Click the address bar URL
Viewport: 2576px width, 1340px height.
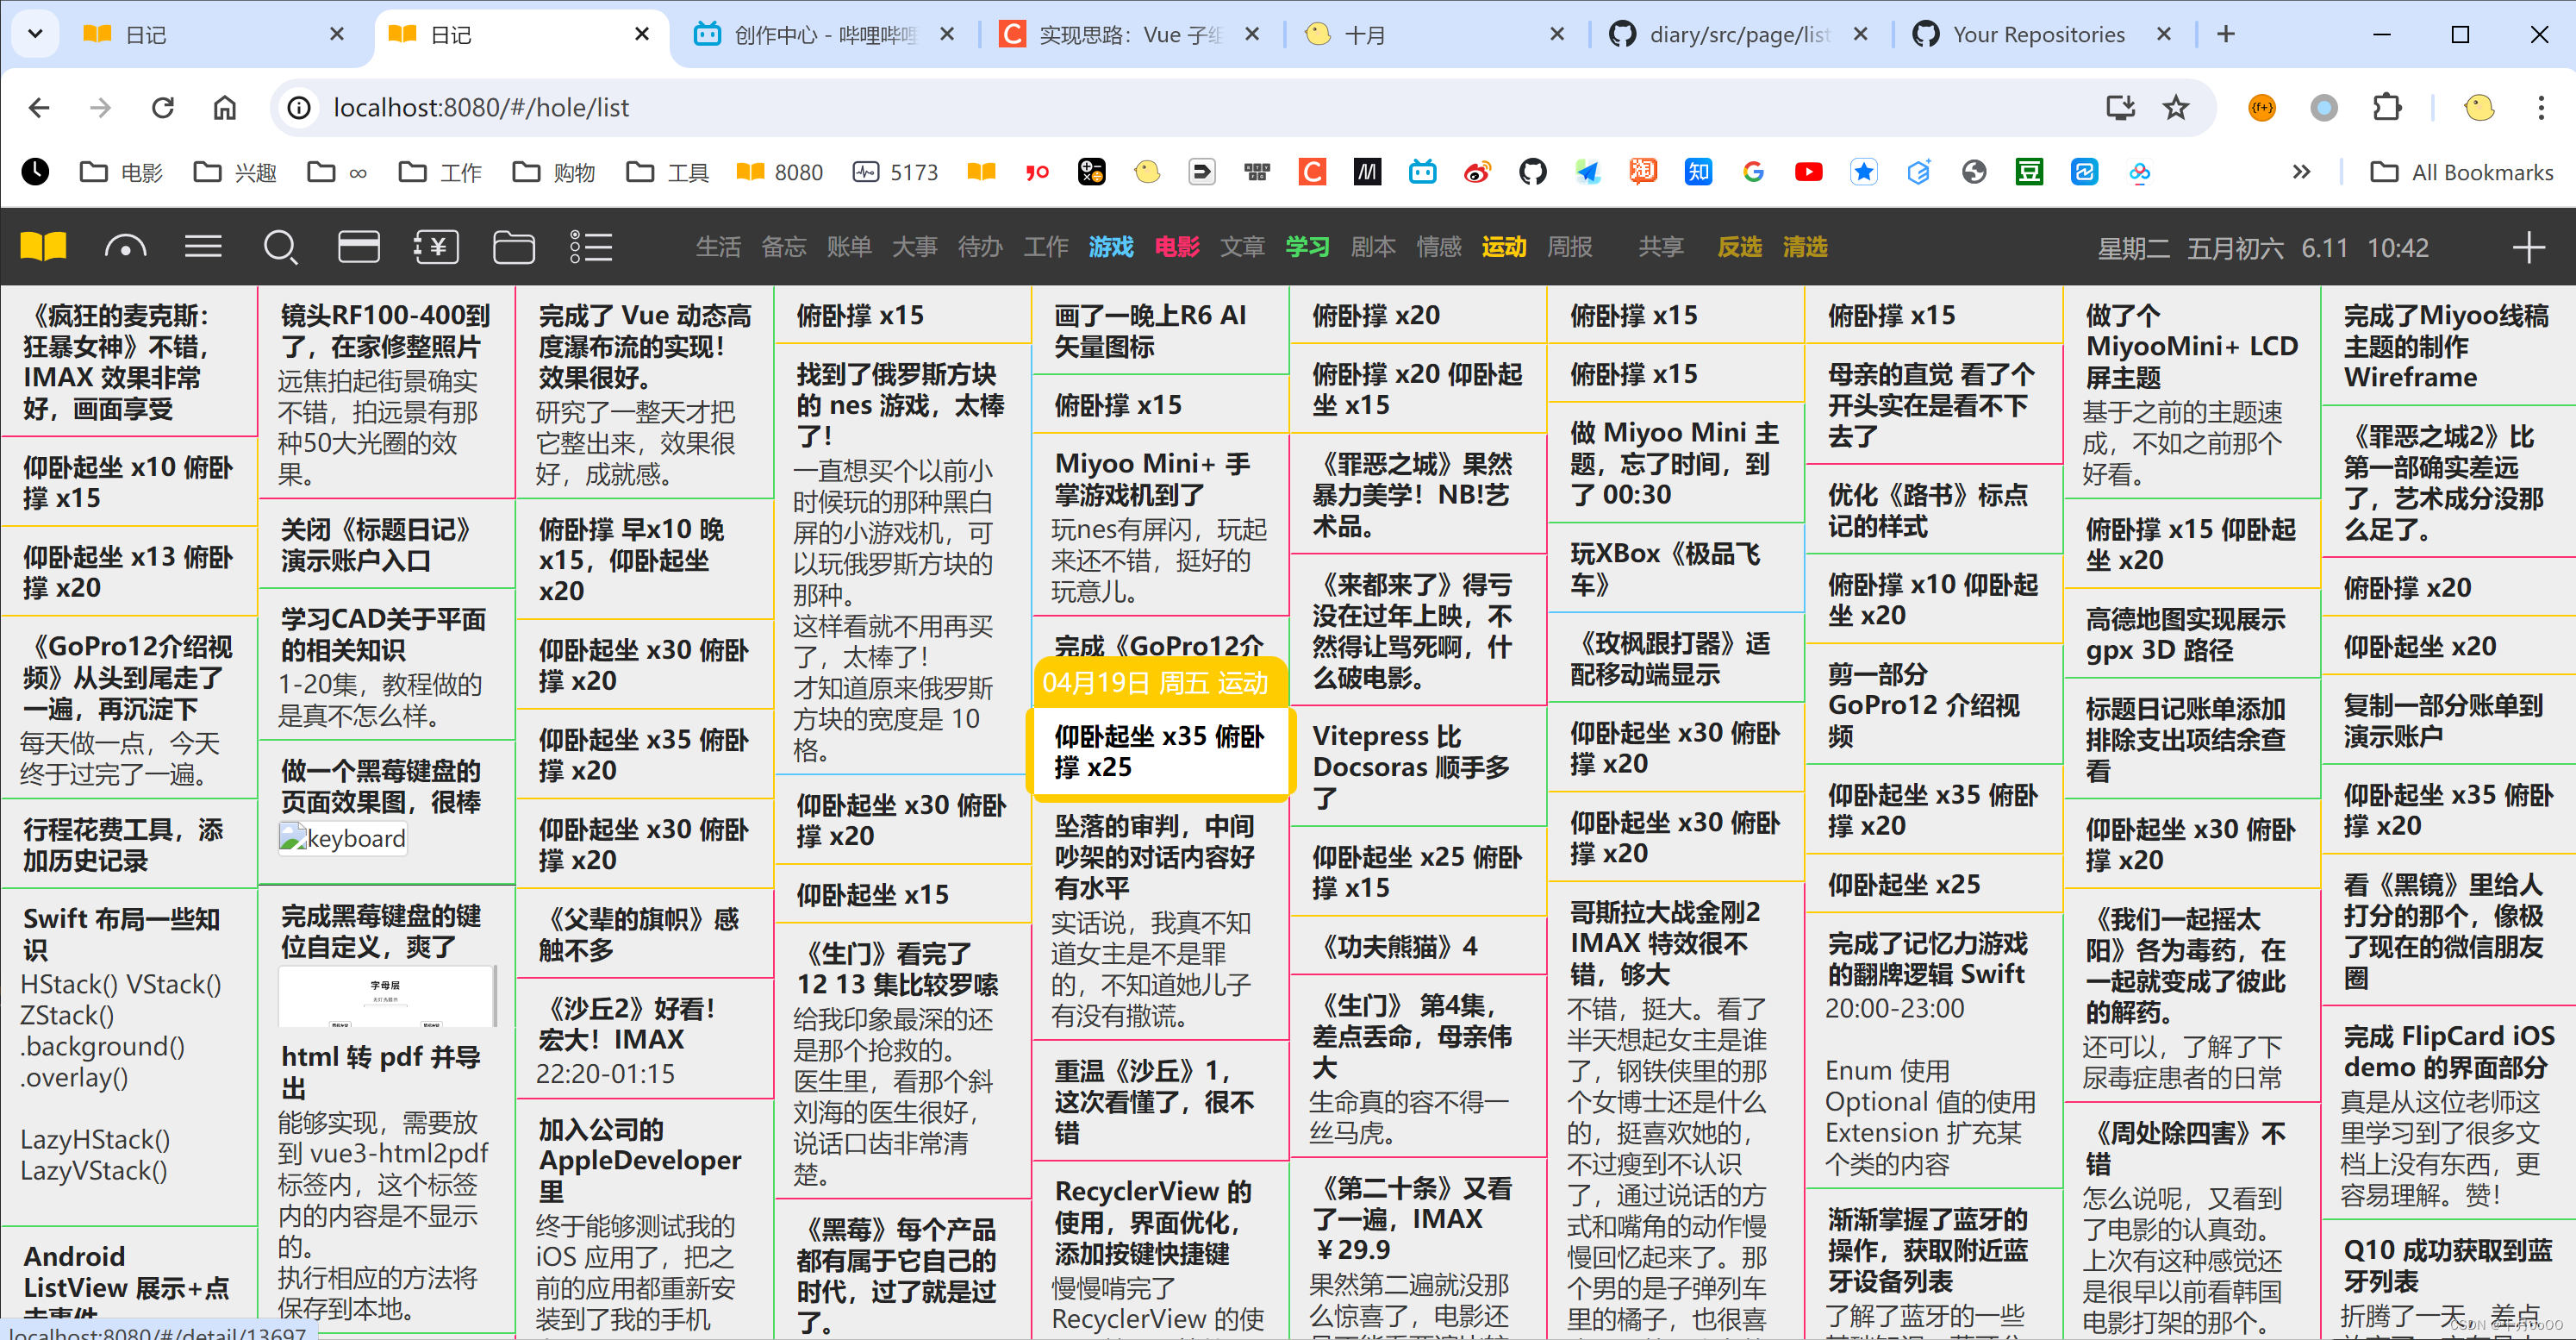(481, 107)
